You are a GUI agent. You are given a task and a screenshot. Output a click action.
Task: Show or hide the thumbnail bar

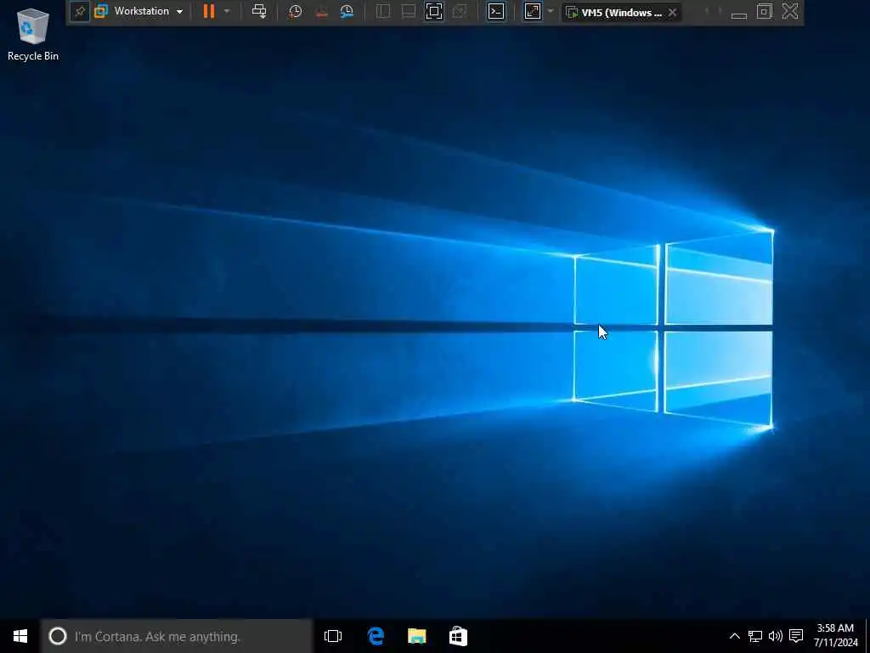(409, 12)
